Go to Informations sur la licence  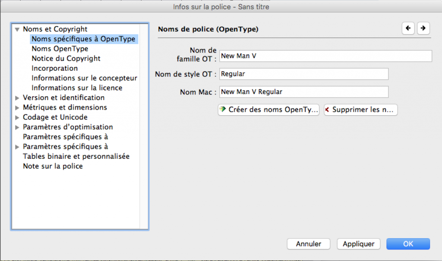[77, 88]
